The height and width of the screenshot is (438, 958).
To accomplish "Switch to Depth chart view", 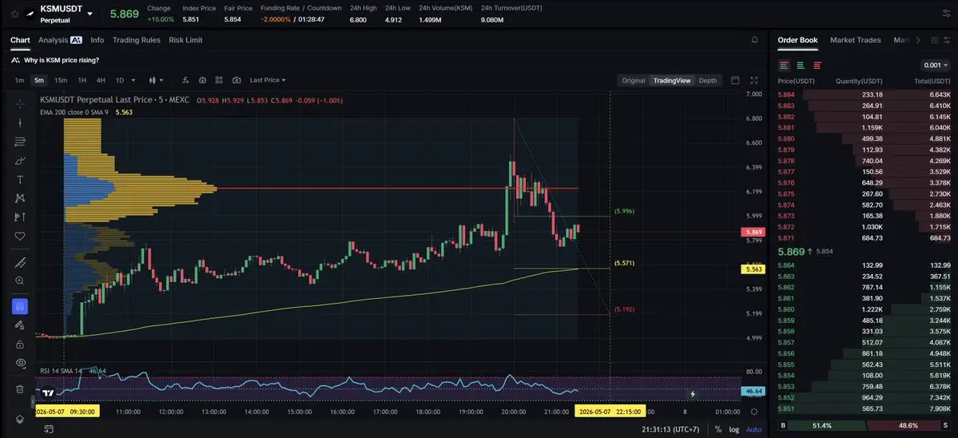I will [x=707, y=81].
